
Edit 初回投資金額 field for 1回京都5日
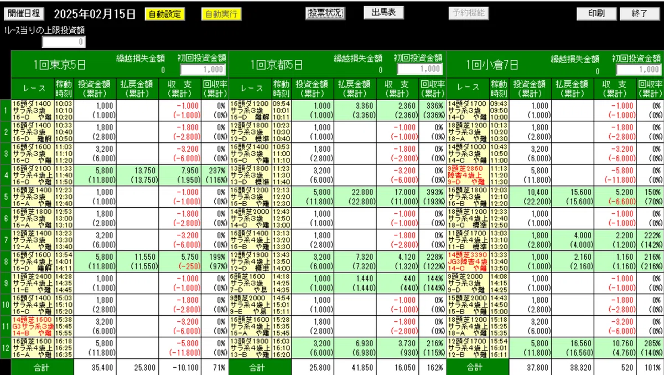click(420, 69)
